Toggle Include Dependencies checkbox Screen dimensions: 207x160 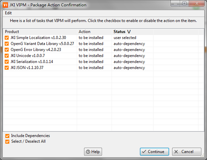(7, 136)
